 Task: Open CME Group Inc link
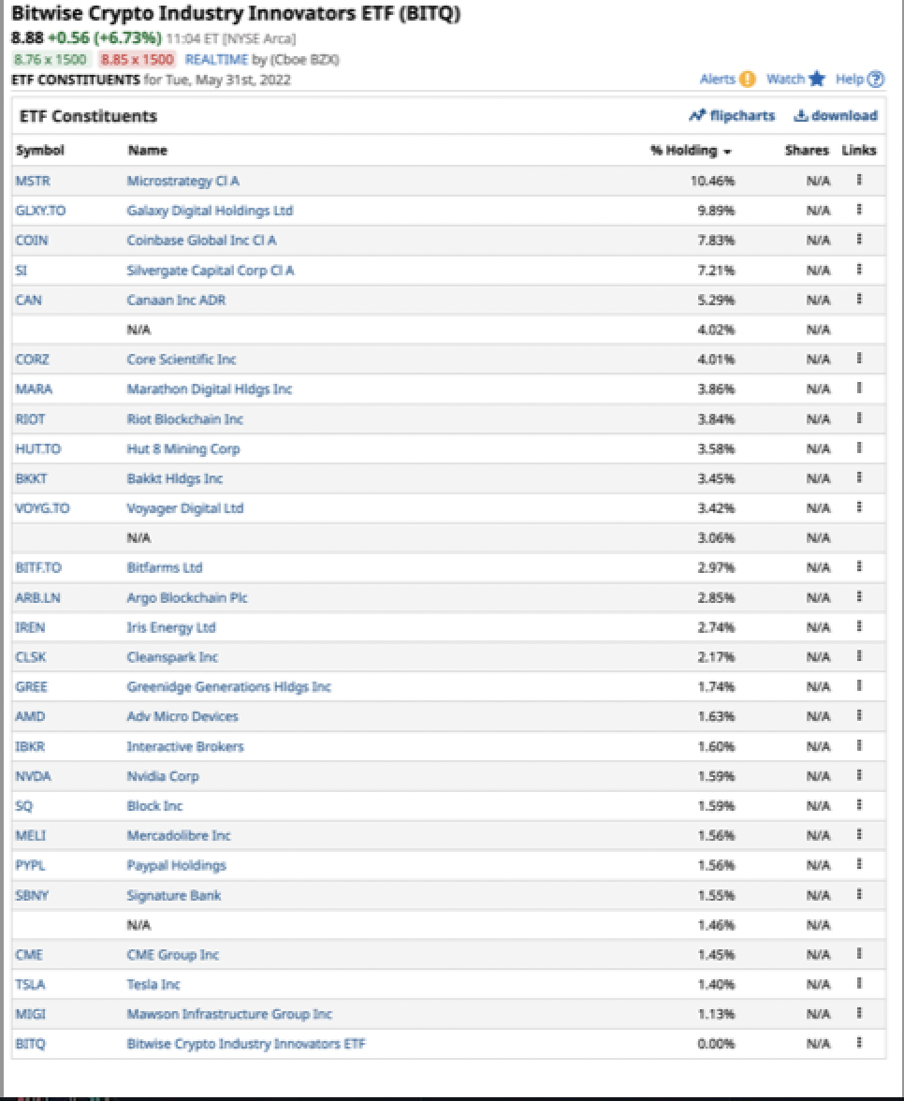pos(172,955)
